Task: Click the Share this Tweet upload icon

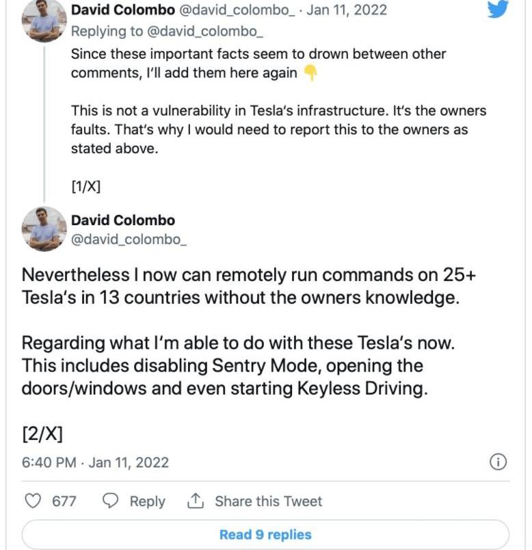Action: tap(196, 501)
